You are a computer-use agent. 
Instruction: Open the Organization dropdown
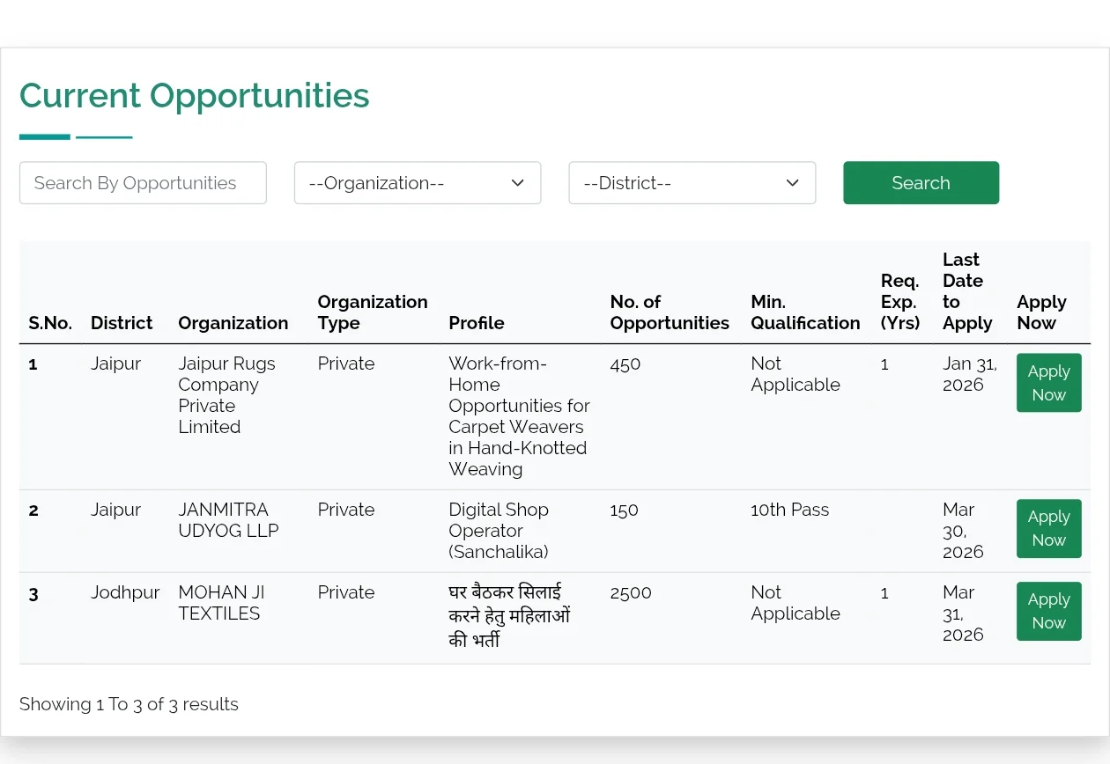pyautogui.click(x=417, y=183)
